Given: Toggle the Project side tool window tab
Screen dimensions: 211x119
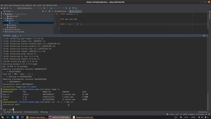Looking at the screenshot, I should pos(1,15).
